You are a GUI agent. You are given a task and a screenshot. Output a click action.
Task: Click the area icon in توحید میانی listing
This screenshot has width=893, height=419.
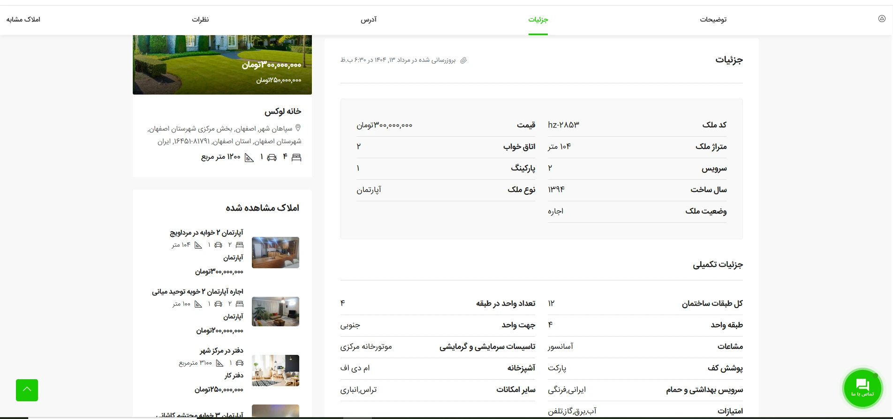(198, 304)
